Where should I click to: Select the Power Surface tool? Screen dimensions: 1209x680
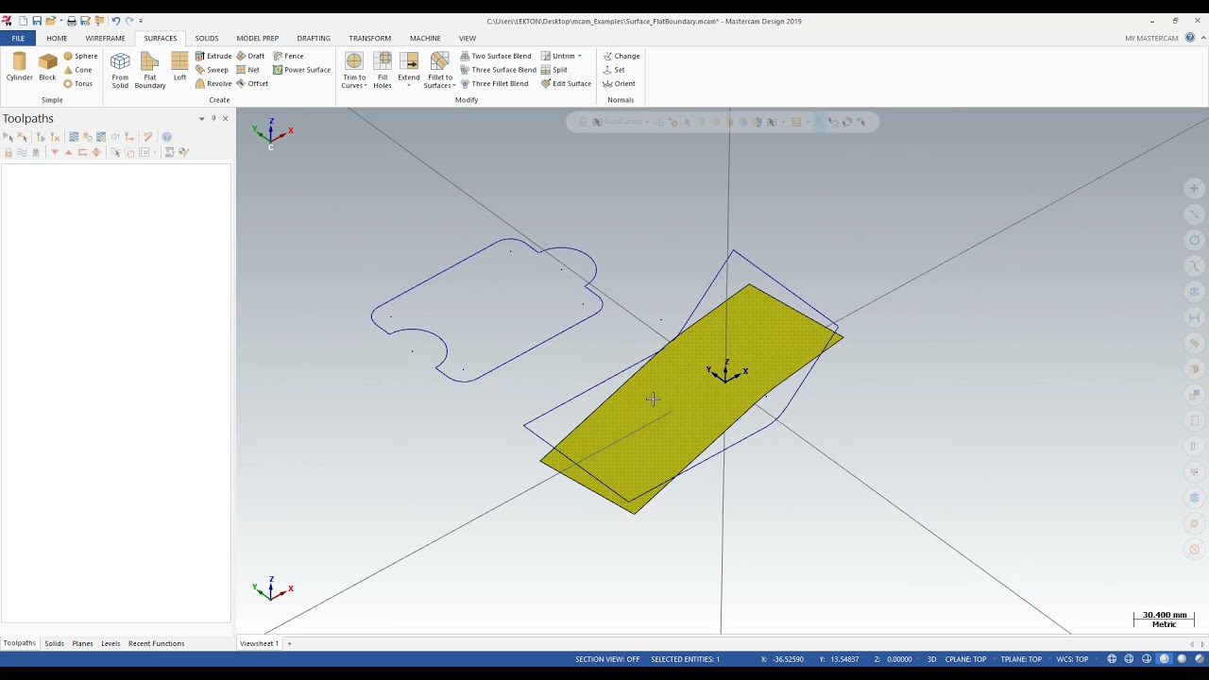301,70
